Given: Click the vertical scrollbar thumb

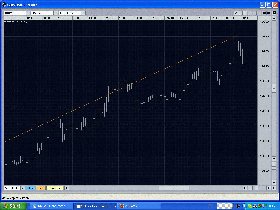Looking at the screenshot, I should point(274,89).
